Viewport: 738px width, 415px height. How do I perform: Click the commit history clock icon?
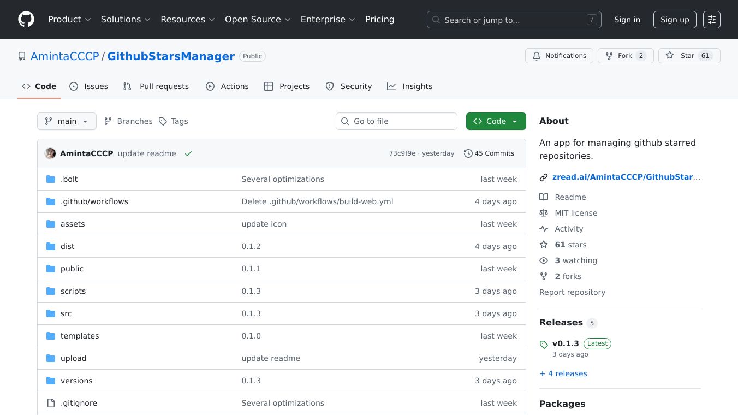click(x=468, y=153)
